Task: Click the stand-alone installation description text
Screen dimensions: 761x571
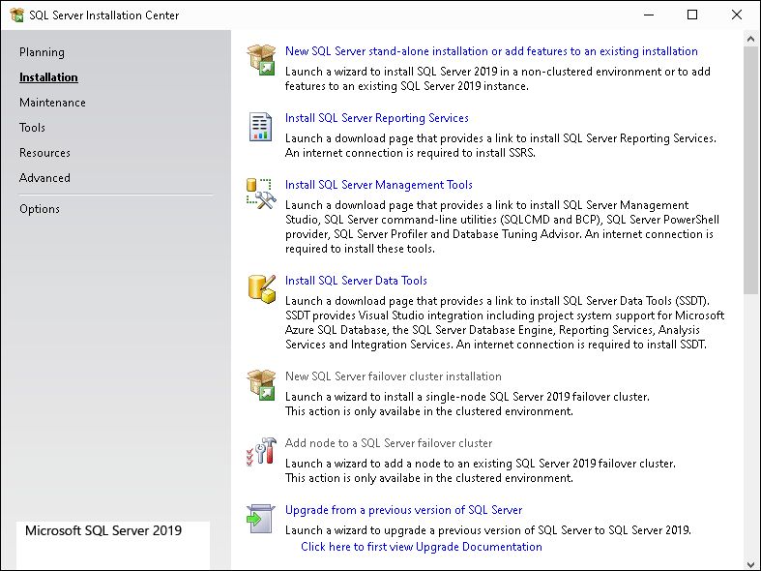Action: tap(497, 78)
